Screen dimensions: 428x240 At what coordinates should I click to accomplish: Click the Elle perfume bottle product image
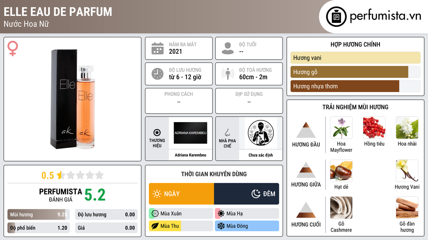point(73,99)
